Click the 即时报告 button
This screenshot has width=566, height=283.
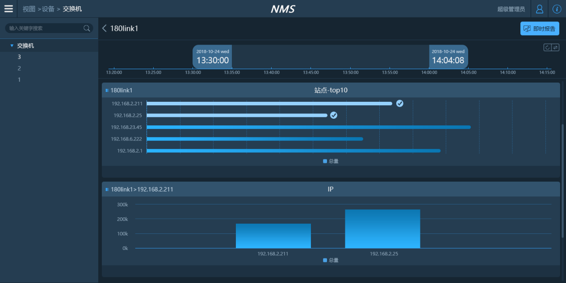[540, 29]
